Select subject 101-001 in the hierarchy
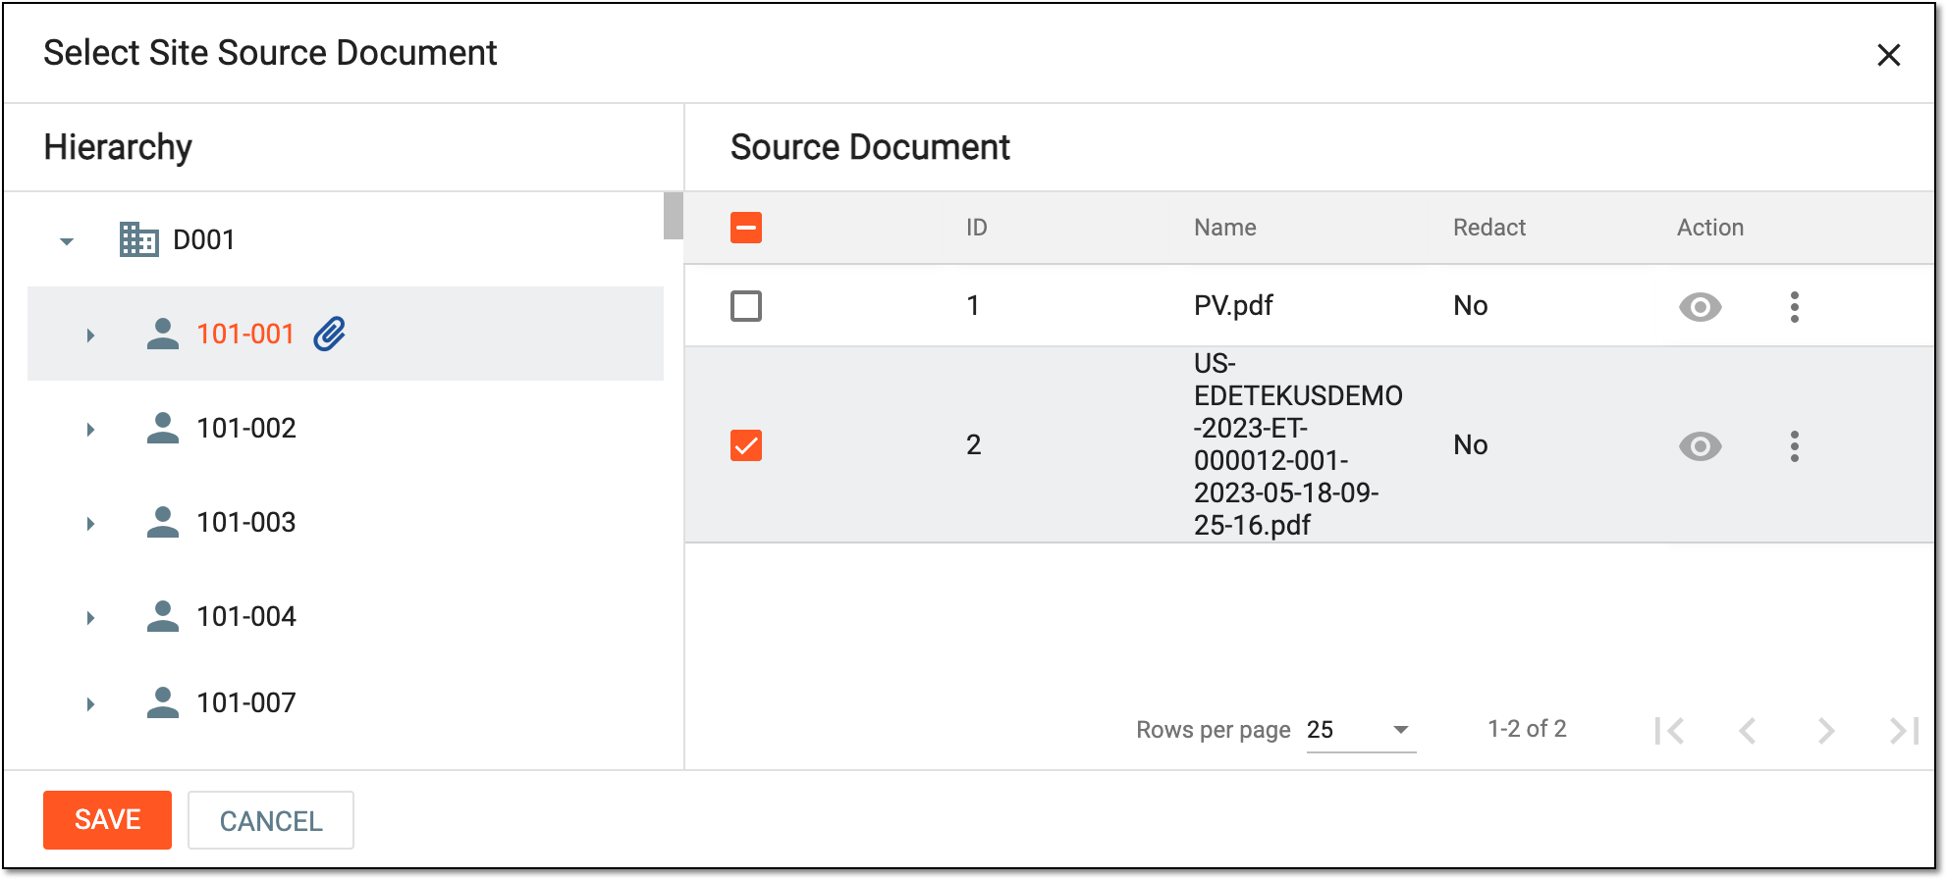This screenshot has width=1946, height=879. [x=245, y=334]
